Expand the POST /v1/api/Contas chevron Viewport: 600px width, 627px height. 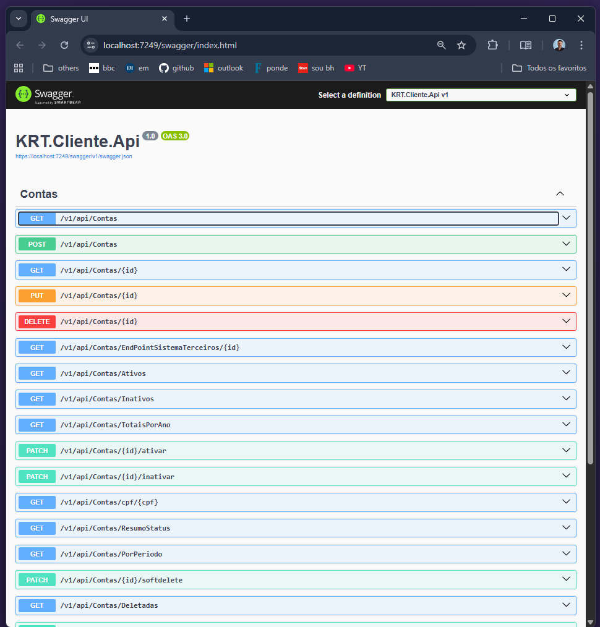(566, 244)
